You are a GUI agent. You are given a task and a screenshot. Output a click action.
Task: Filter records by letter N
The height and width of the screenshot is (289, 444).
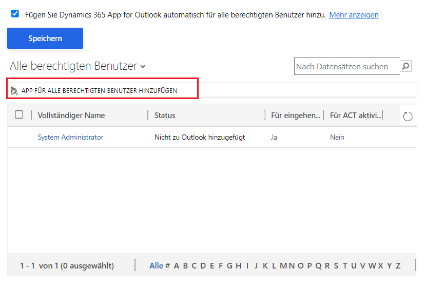(x=292, y=266)
